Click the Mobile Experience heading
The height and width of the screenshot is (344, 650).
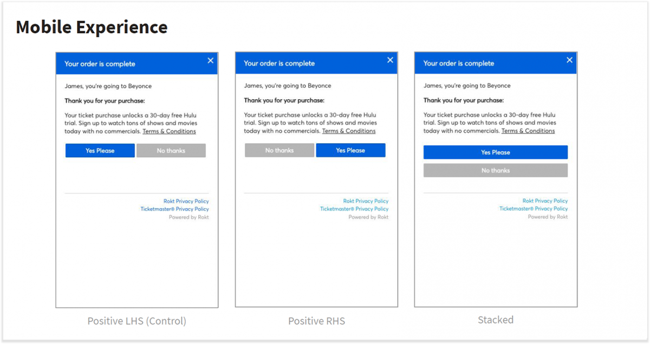pyautogui.click(x=92, y=27)
